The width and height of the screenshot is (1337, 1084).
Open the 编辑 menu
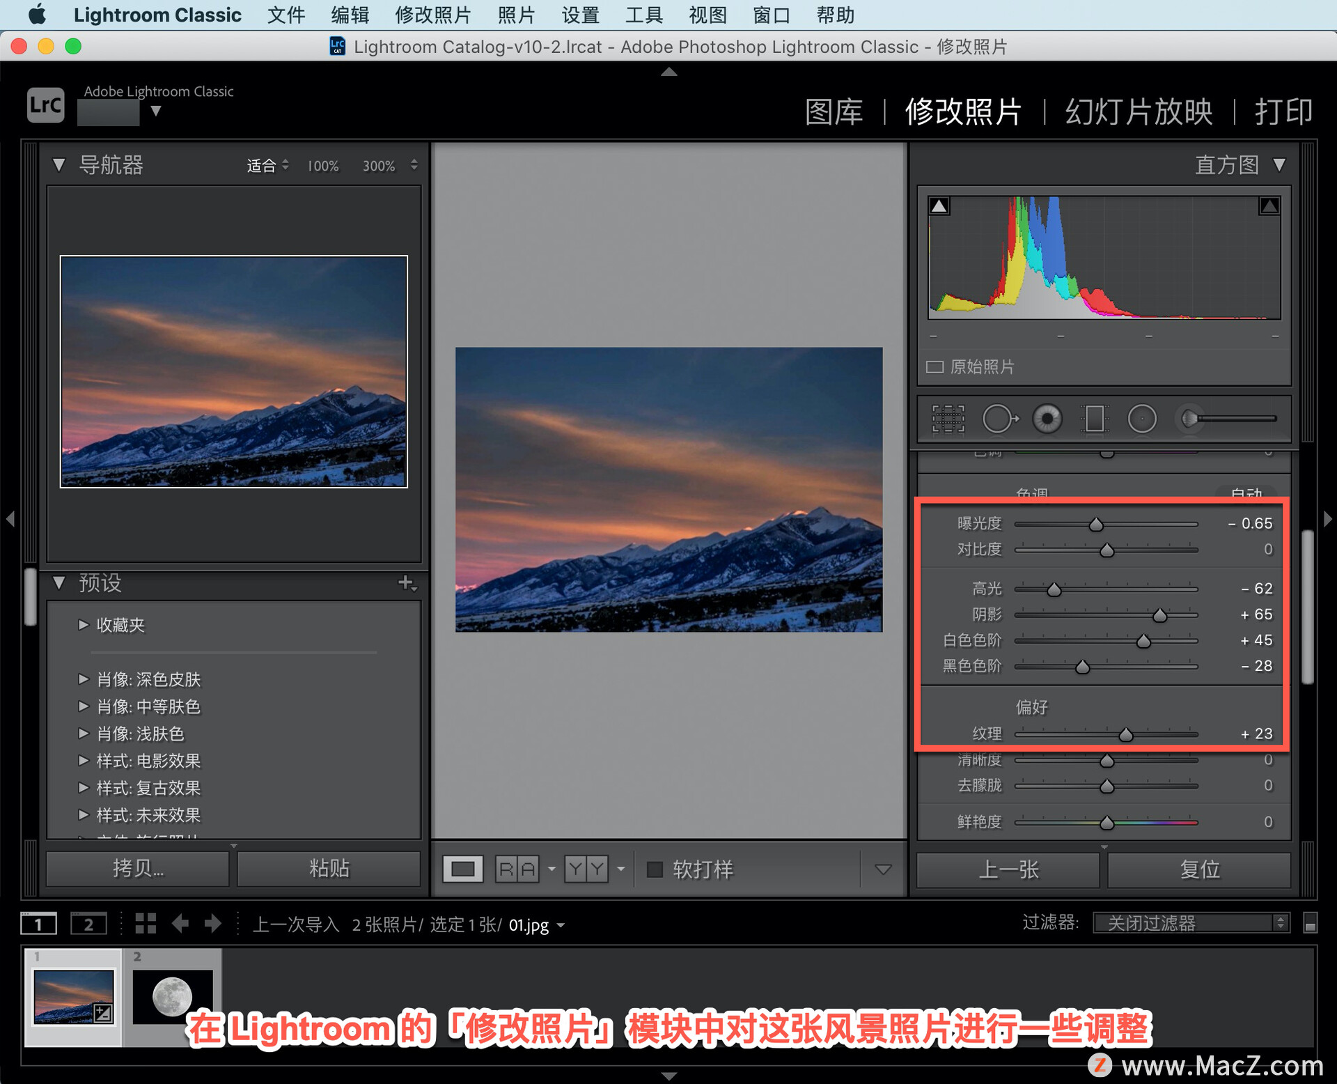click(x=350, y=15)
